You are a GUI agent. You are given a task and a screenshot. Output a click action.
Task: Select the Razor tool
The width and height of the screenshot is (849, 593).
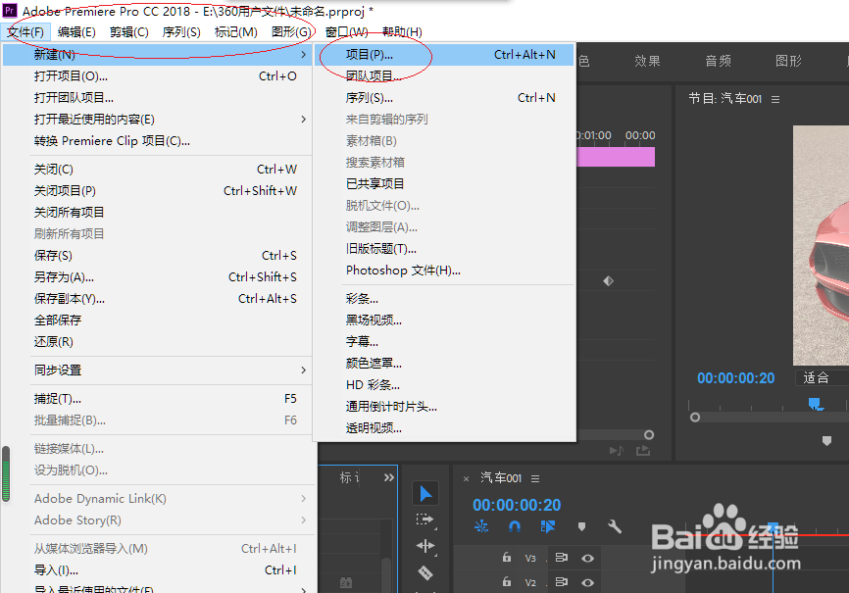425,571
